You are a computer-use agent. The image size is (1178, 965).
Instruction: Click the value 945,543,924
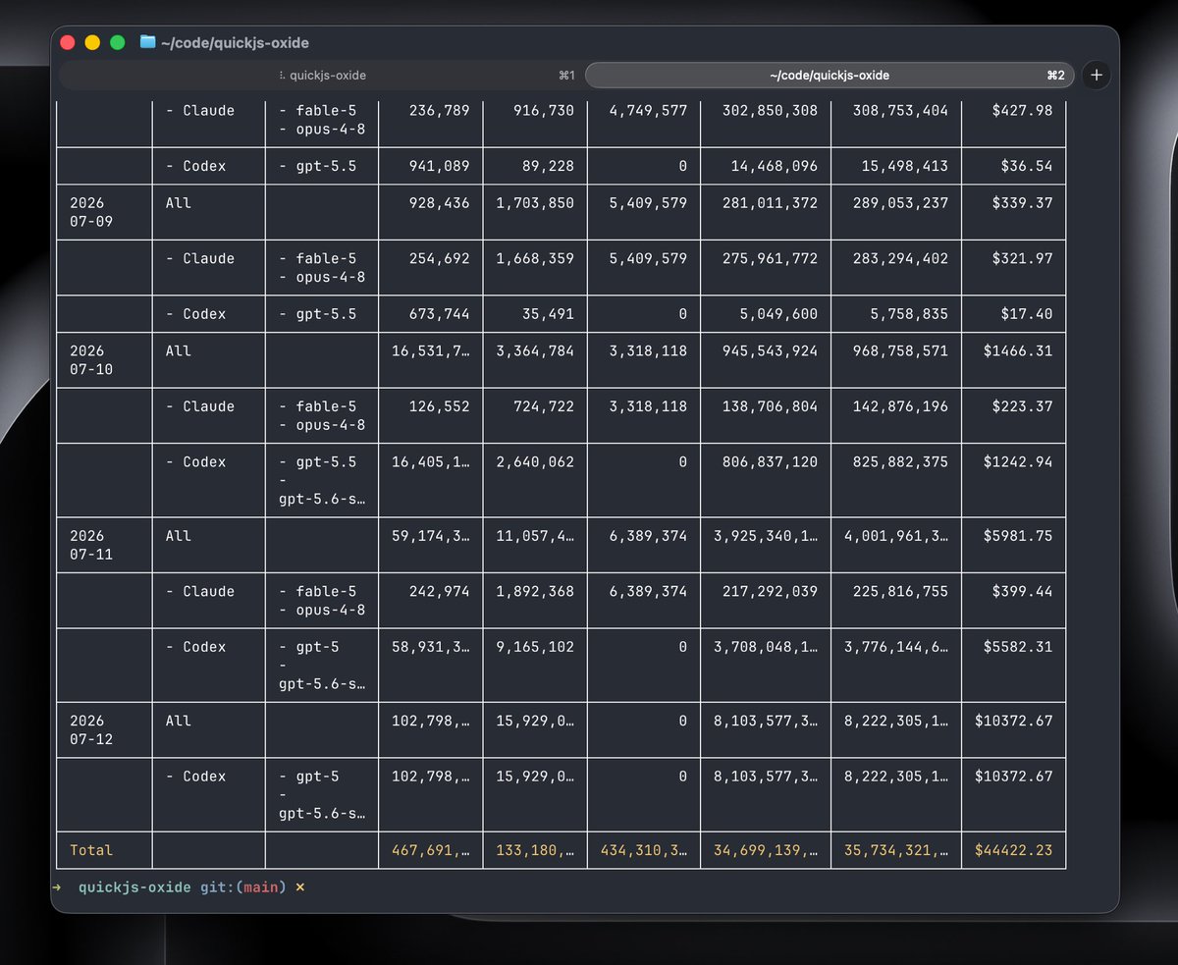point(770,350)
